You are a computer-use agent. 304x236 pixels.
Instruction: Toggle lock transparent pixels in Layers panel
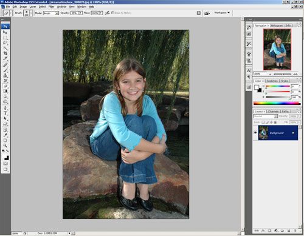[x=263, y=122]
